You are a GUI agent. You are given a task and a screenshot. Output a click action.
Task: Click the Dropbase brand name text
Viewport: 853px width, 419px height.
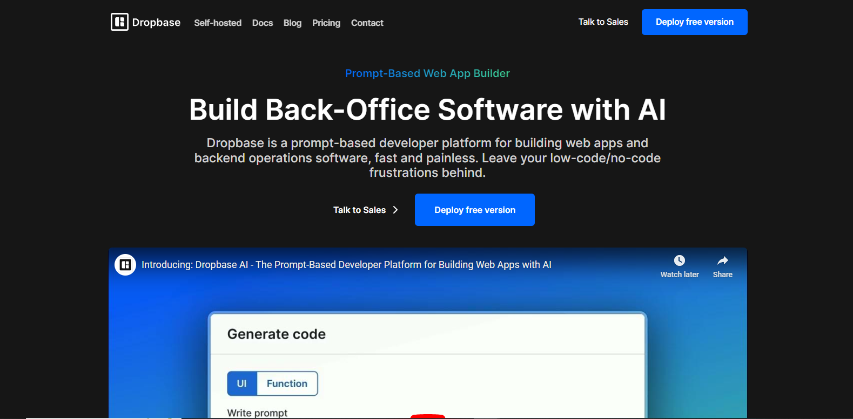[x=156, y=23]
